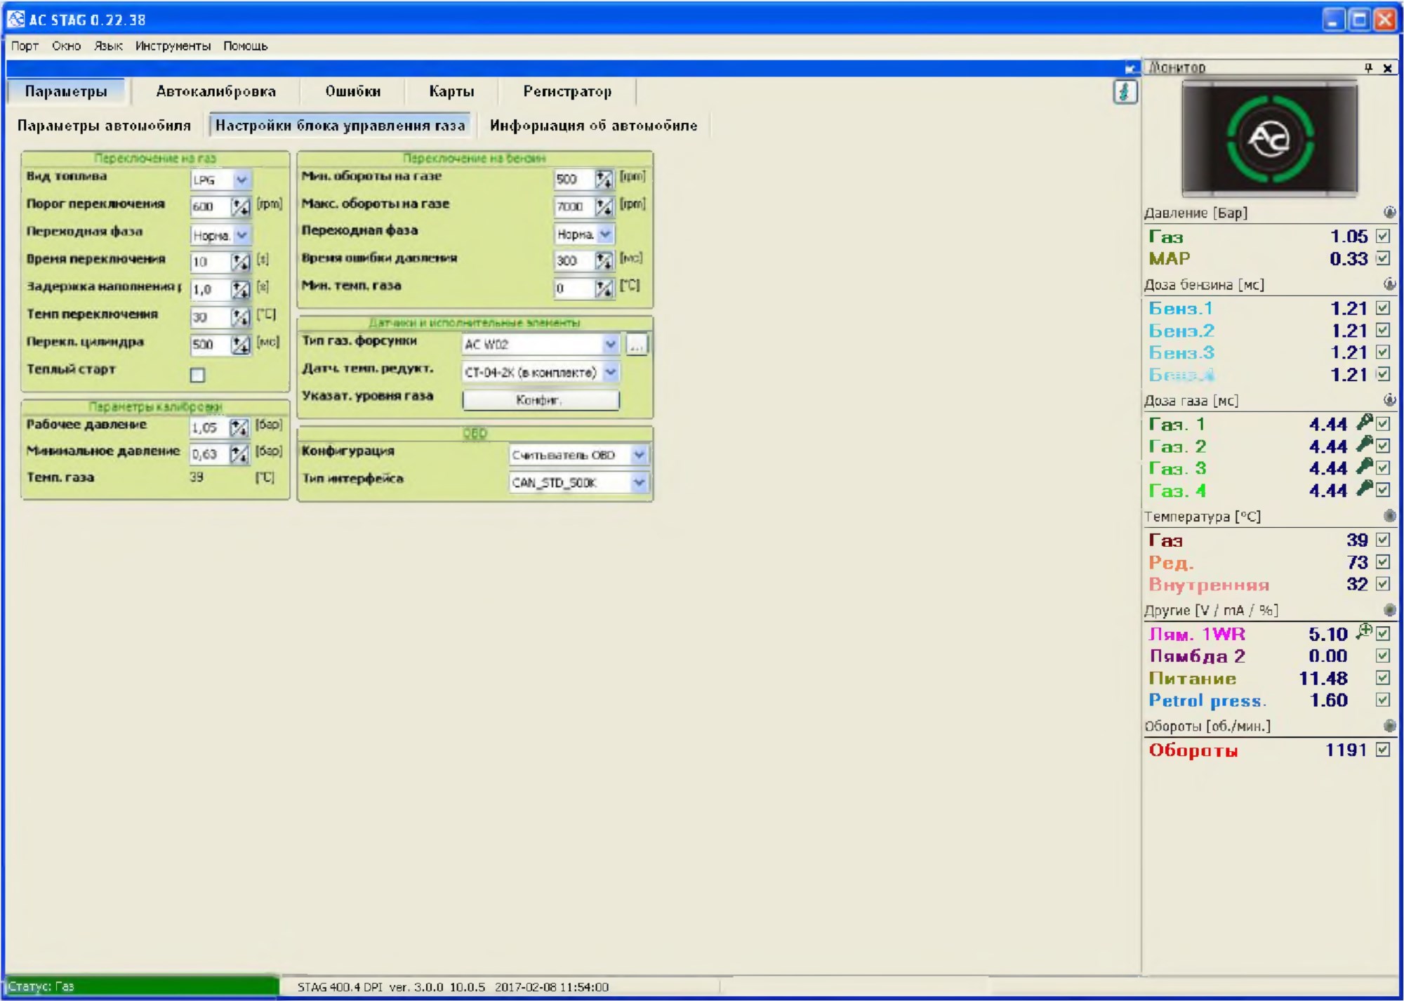This screenshot has width=1404, height=1001.
Task: Open the Окно menu
Action: pyautogui.click(x=66, y=46)
